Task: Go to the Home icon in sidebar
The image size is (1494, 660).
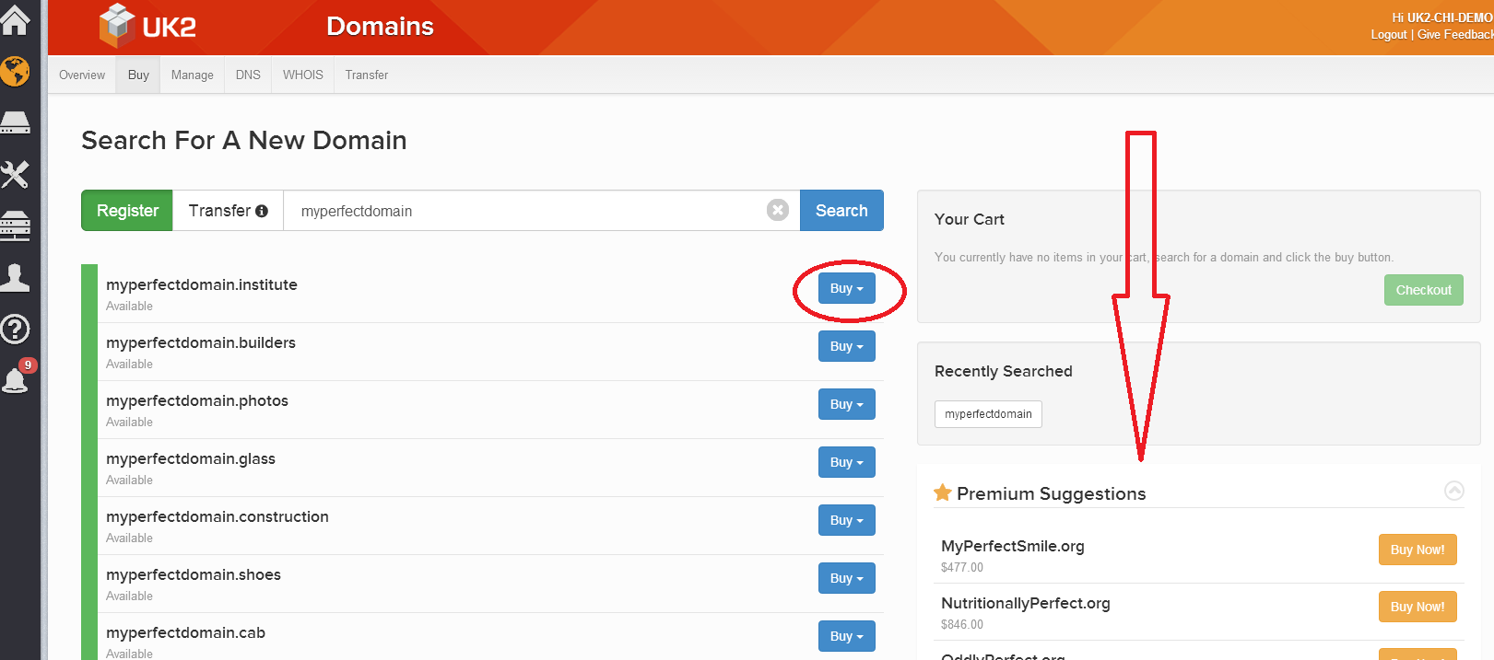Action: [16, 20]
